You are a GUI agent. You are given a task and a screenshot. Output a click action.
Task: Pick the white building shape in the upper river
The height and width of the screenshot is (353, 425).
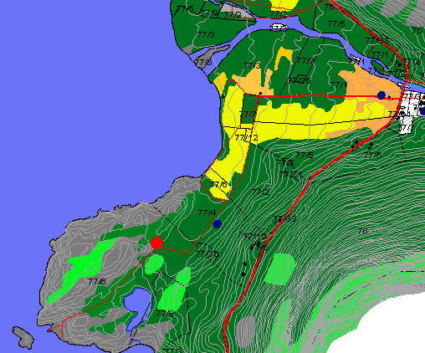click(279, 27)
